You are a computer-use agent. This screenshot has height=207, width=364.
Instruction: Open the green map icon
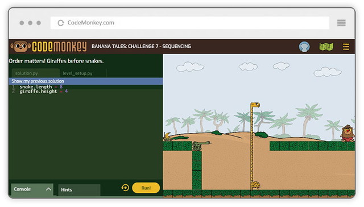(326, 47)
